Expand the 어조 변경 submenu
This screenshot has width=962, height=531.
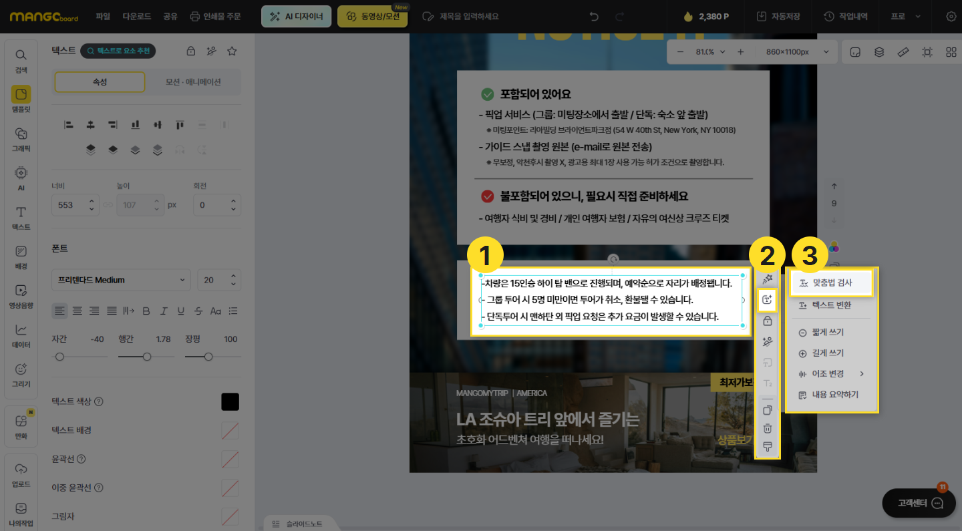pos(831,373)
